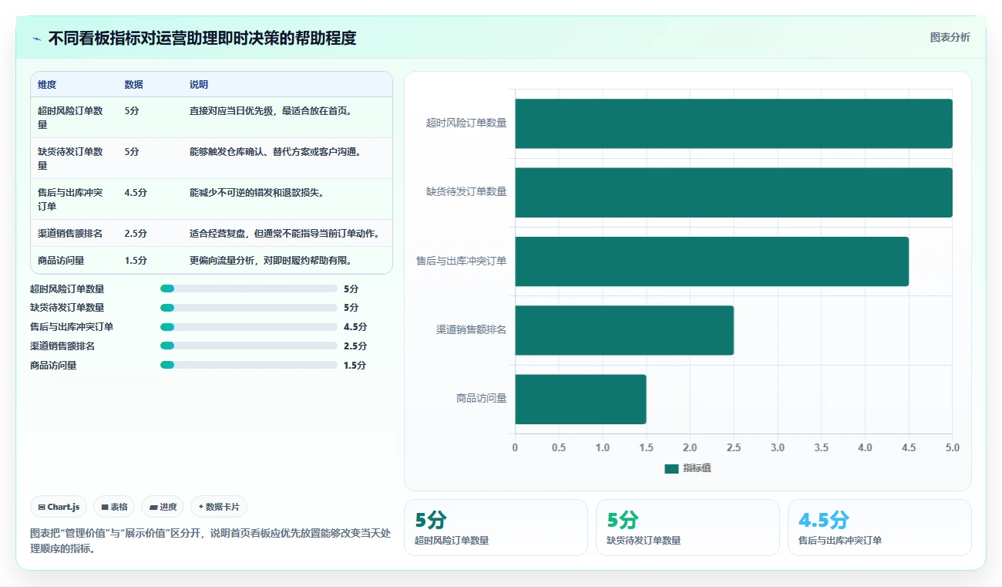Screen dimensions: 1002x587
Task: Click the 图表分析 label at top right
Action: coord(950,37)
